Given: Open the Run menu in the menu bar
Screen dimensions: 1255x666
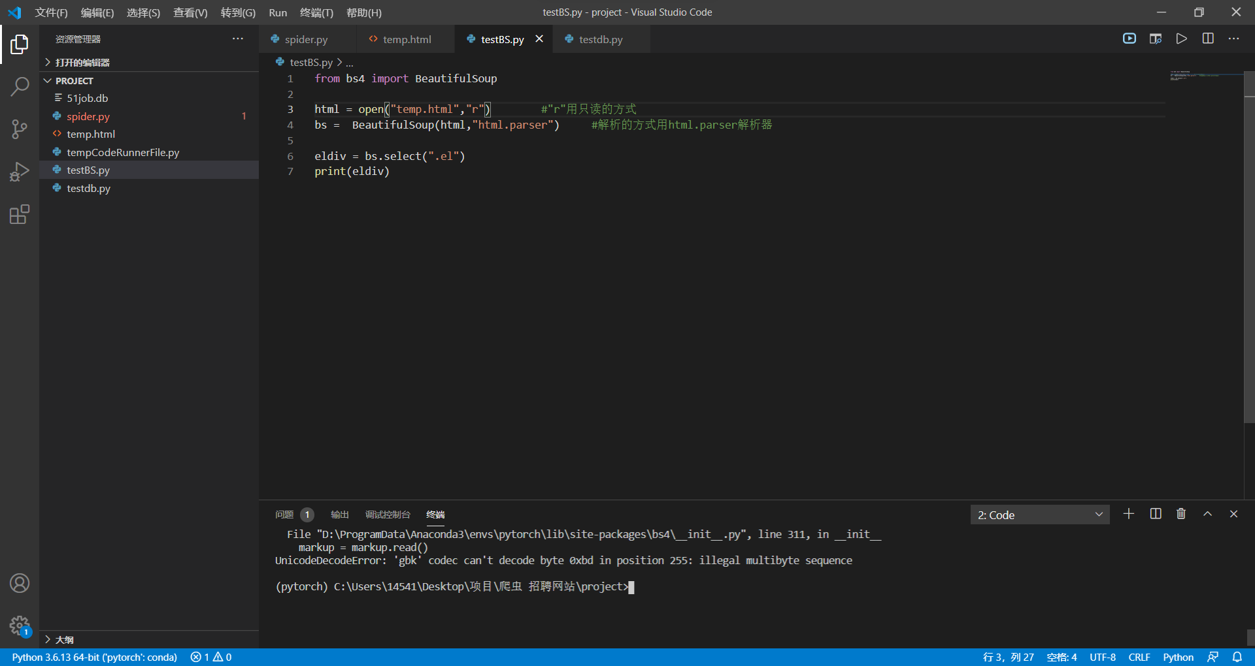Looking at the screenshot, I should [277, 12].
